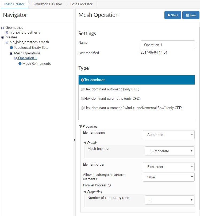
Task: Collapse hip_joint_prosthesis mesh node
Action: 7,42
